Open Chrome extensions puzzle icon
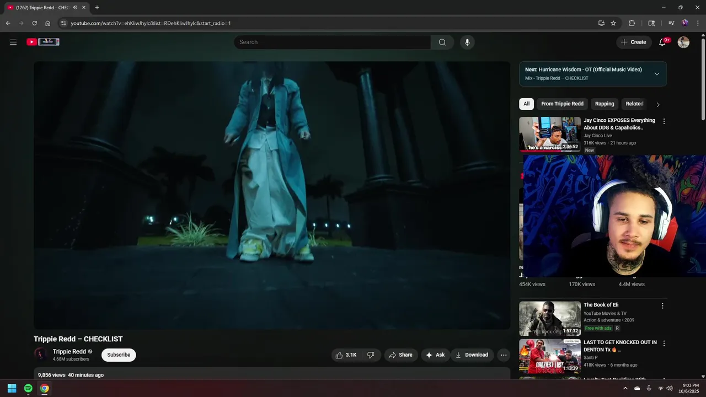 click(632, 23)
